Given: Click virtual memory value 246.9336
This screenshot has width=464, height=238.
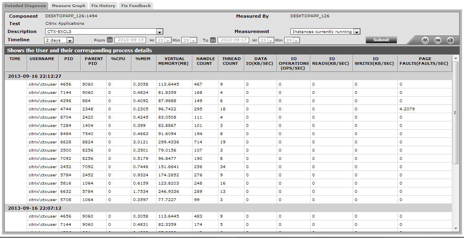Looking at the screenshot, I should (x=168, y=192).
